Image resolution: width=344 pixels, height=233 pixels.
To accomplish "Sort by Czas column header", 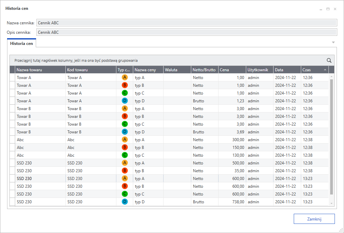I will (x=311, y=70).
